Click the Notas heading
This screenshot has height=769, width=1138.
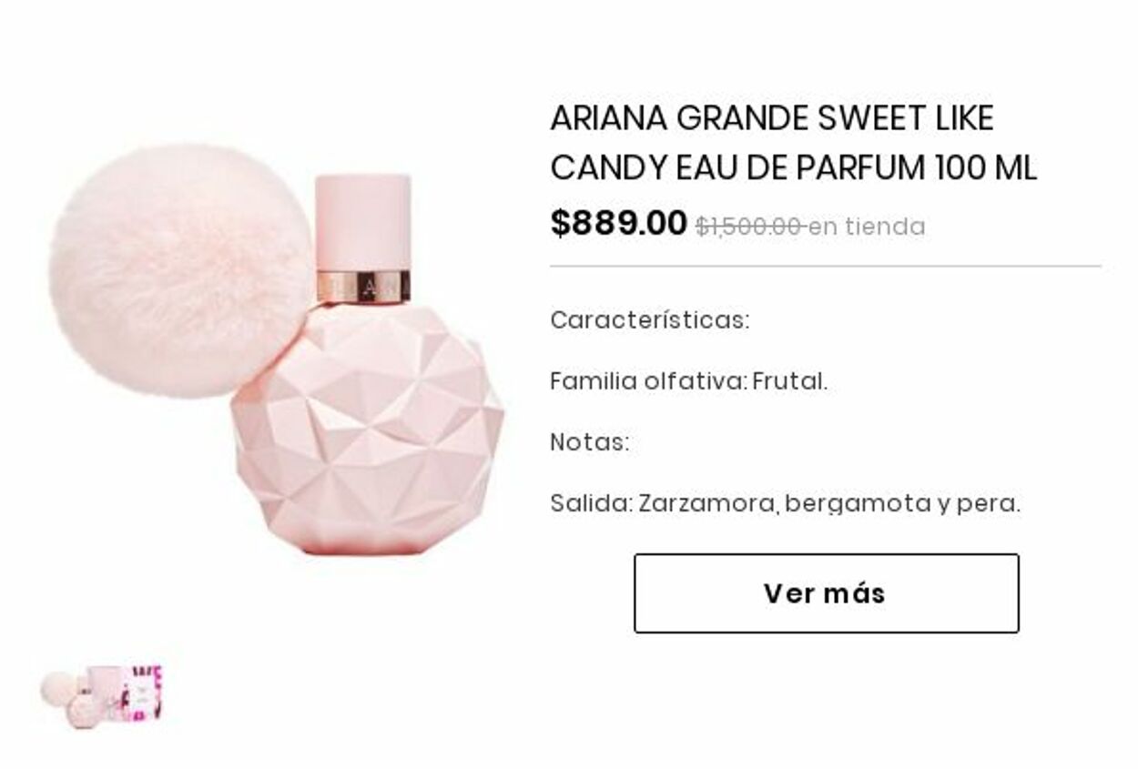coord(589,442)
